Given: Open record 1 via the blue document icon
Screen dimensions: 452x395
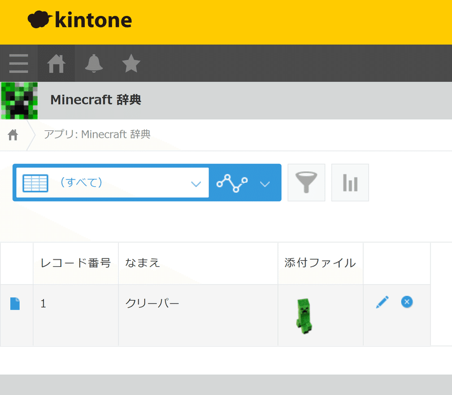Looking at the screenshot, I should pos(16,303).
